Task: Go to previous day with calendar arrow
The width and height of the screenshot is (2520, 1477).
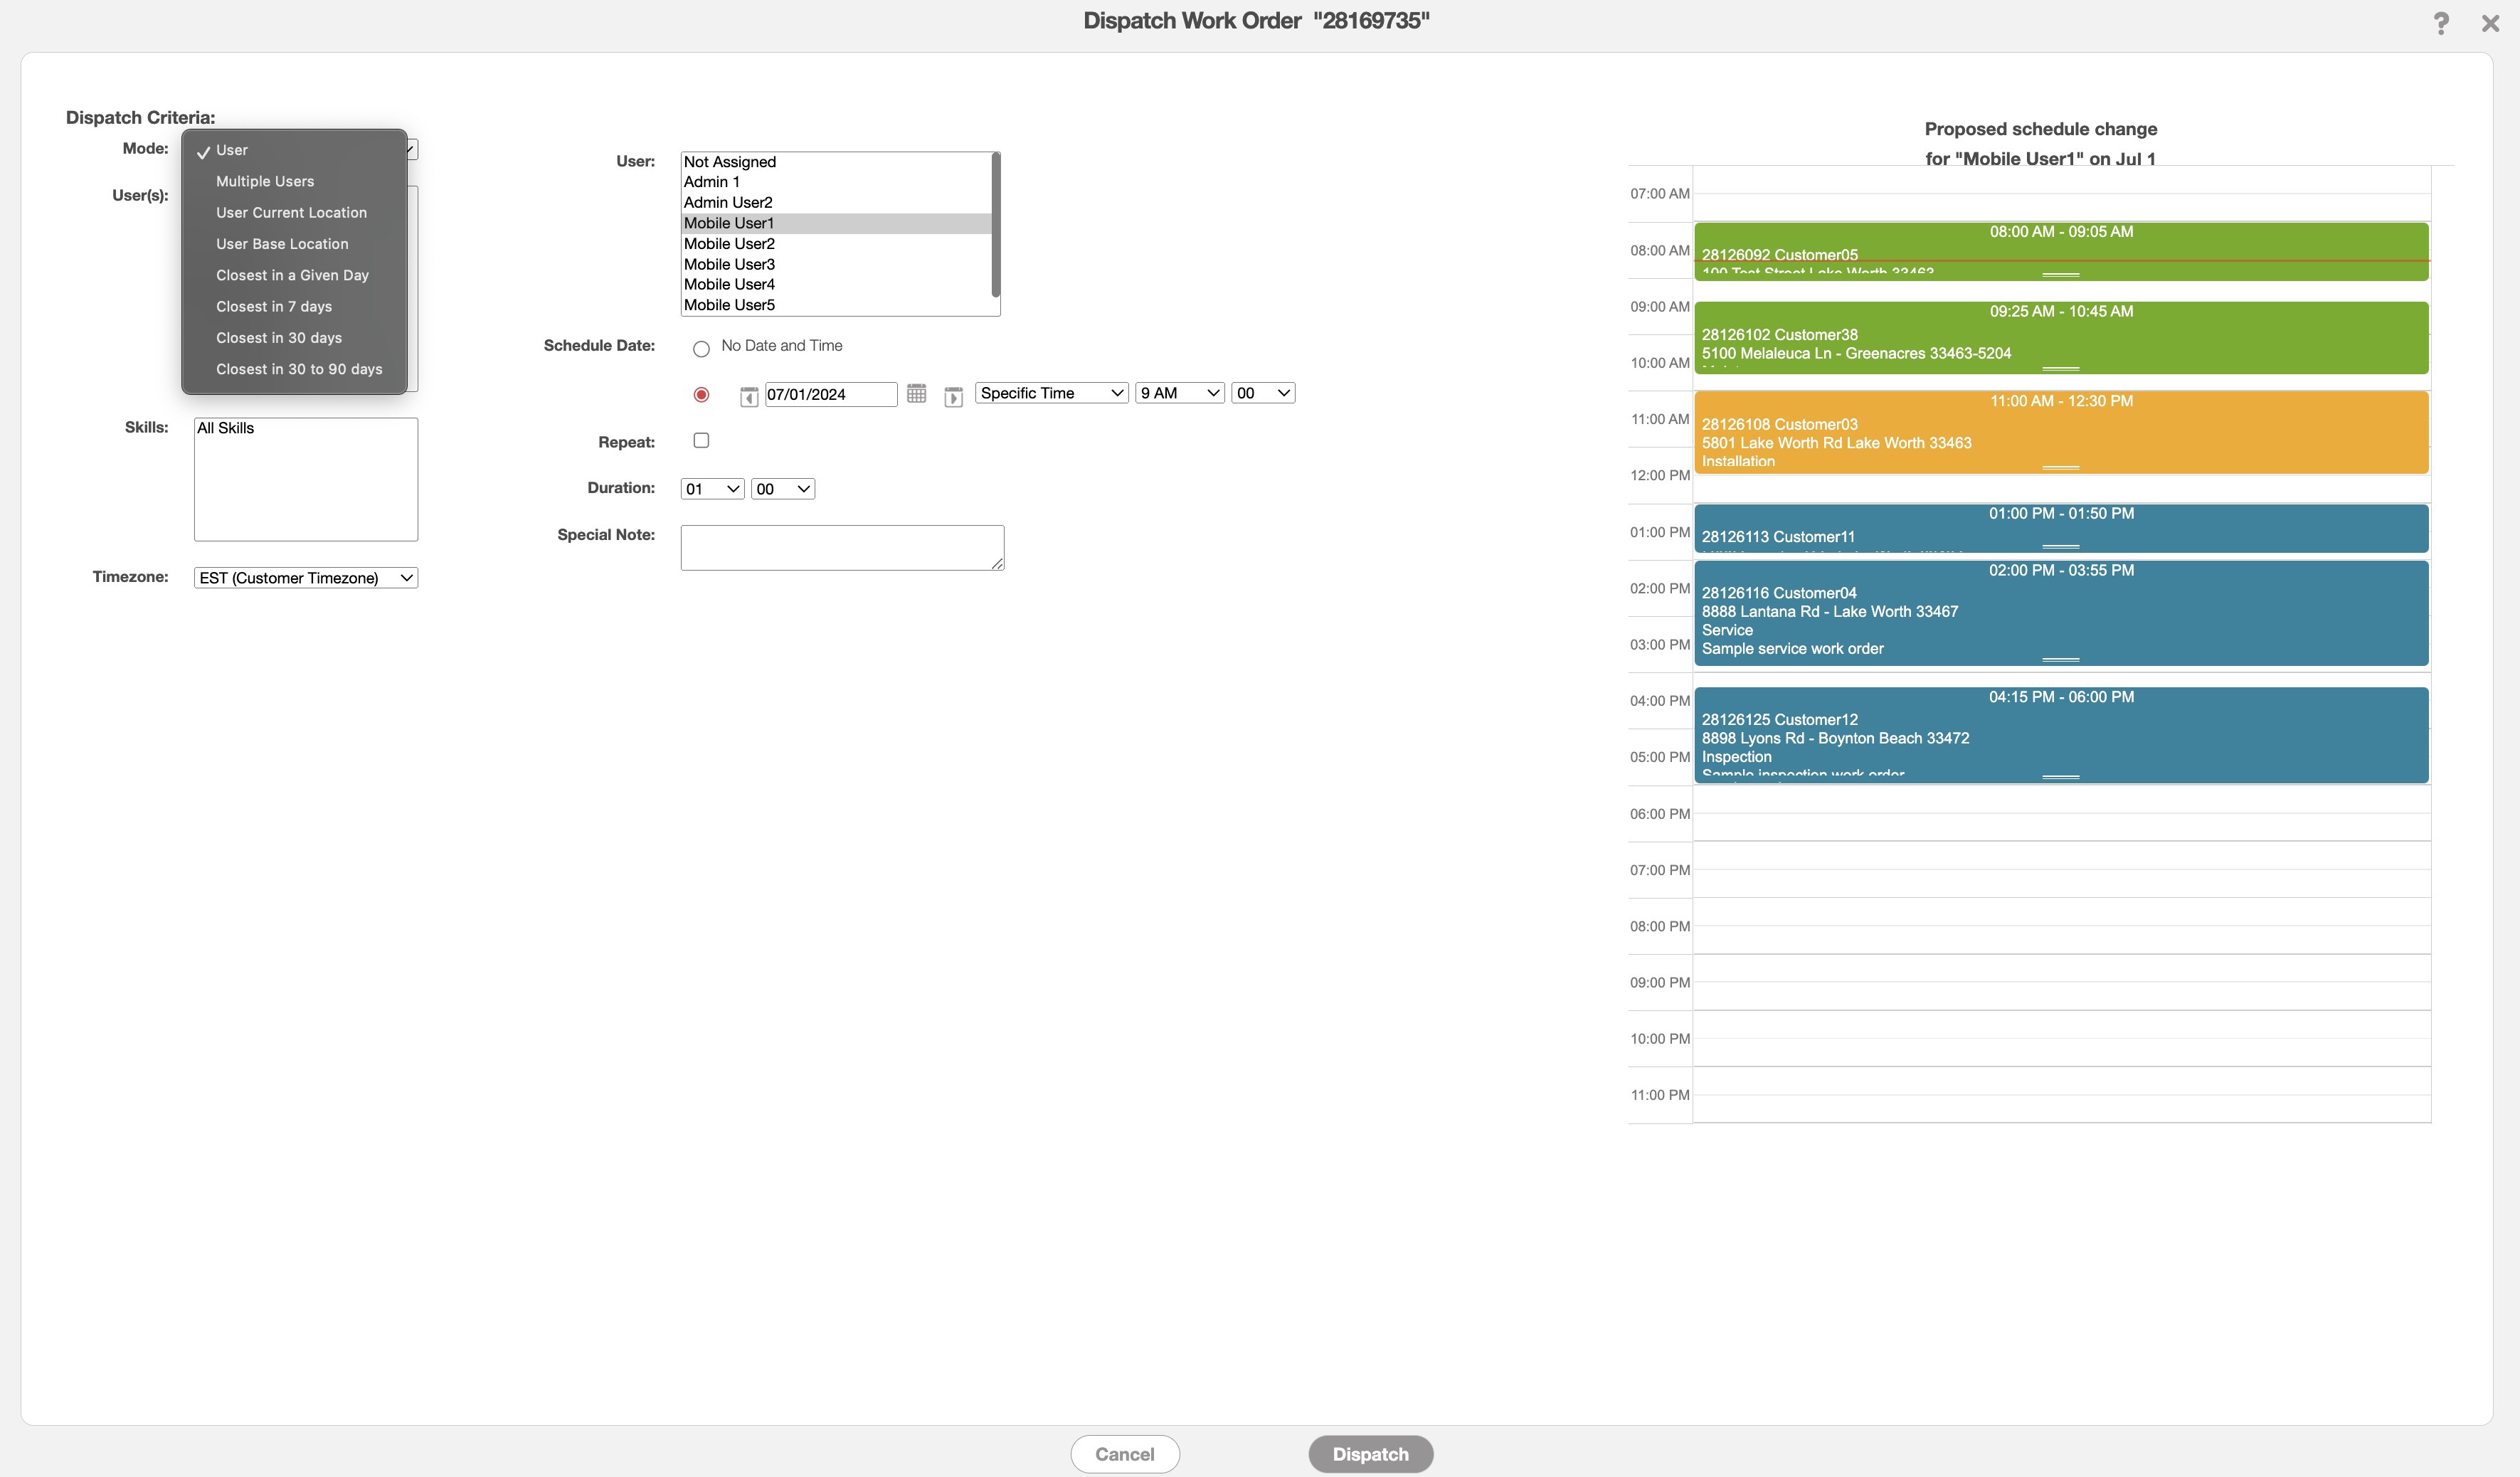Action: point(748,396)
